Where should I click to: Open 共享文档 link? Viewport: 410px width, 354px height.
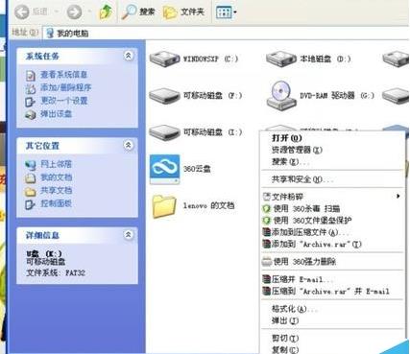click(56, 190)
